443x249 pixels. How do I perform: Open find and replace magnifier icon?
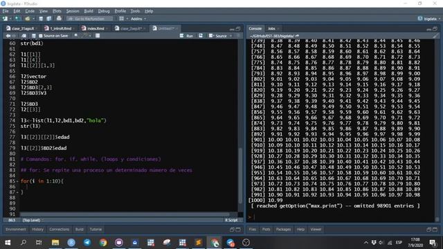point(76,36)
